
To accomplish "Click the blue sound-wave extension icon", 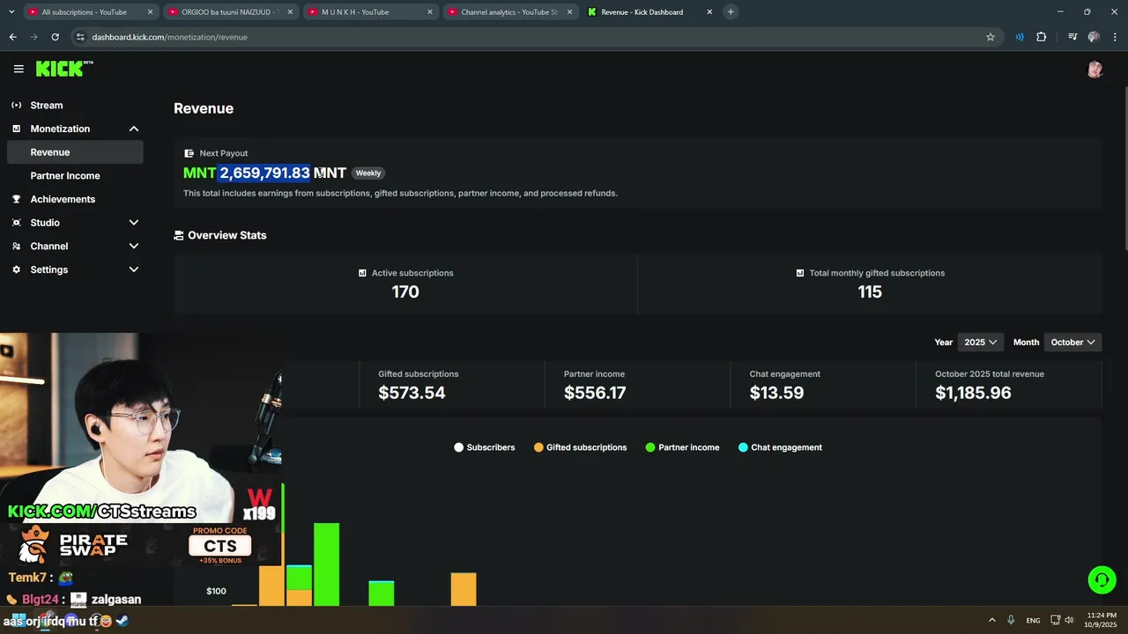I will [1020, 37].
